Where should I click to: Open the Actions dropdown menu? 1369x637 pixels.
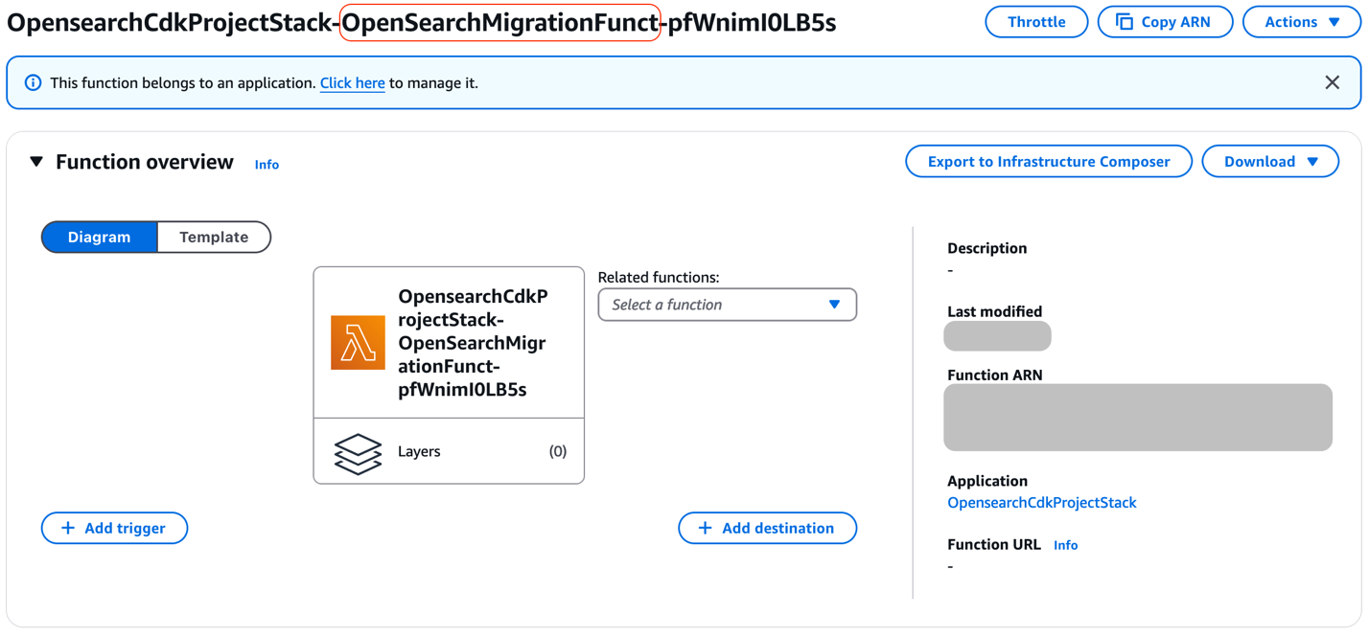tap(1301, 22)
